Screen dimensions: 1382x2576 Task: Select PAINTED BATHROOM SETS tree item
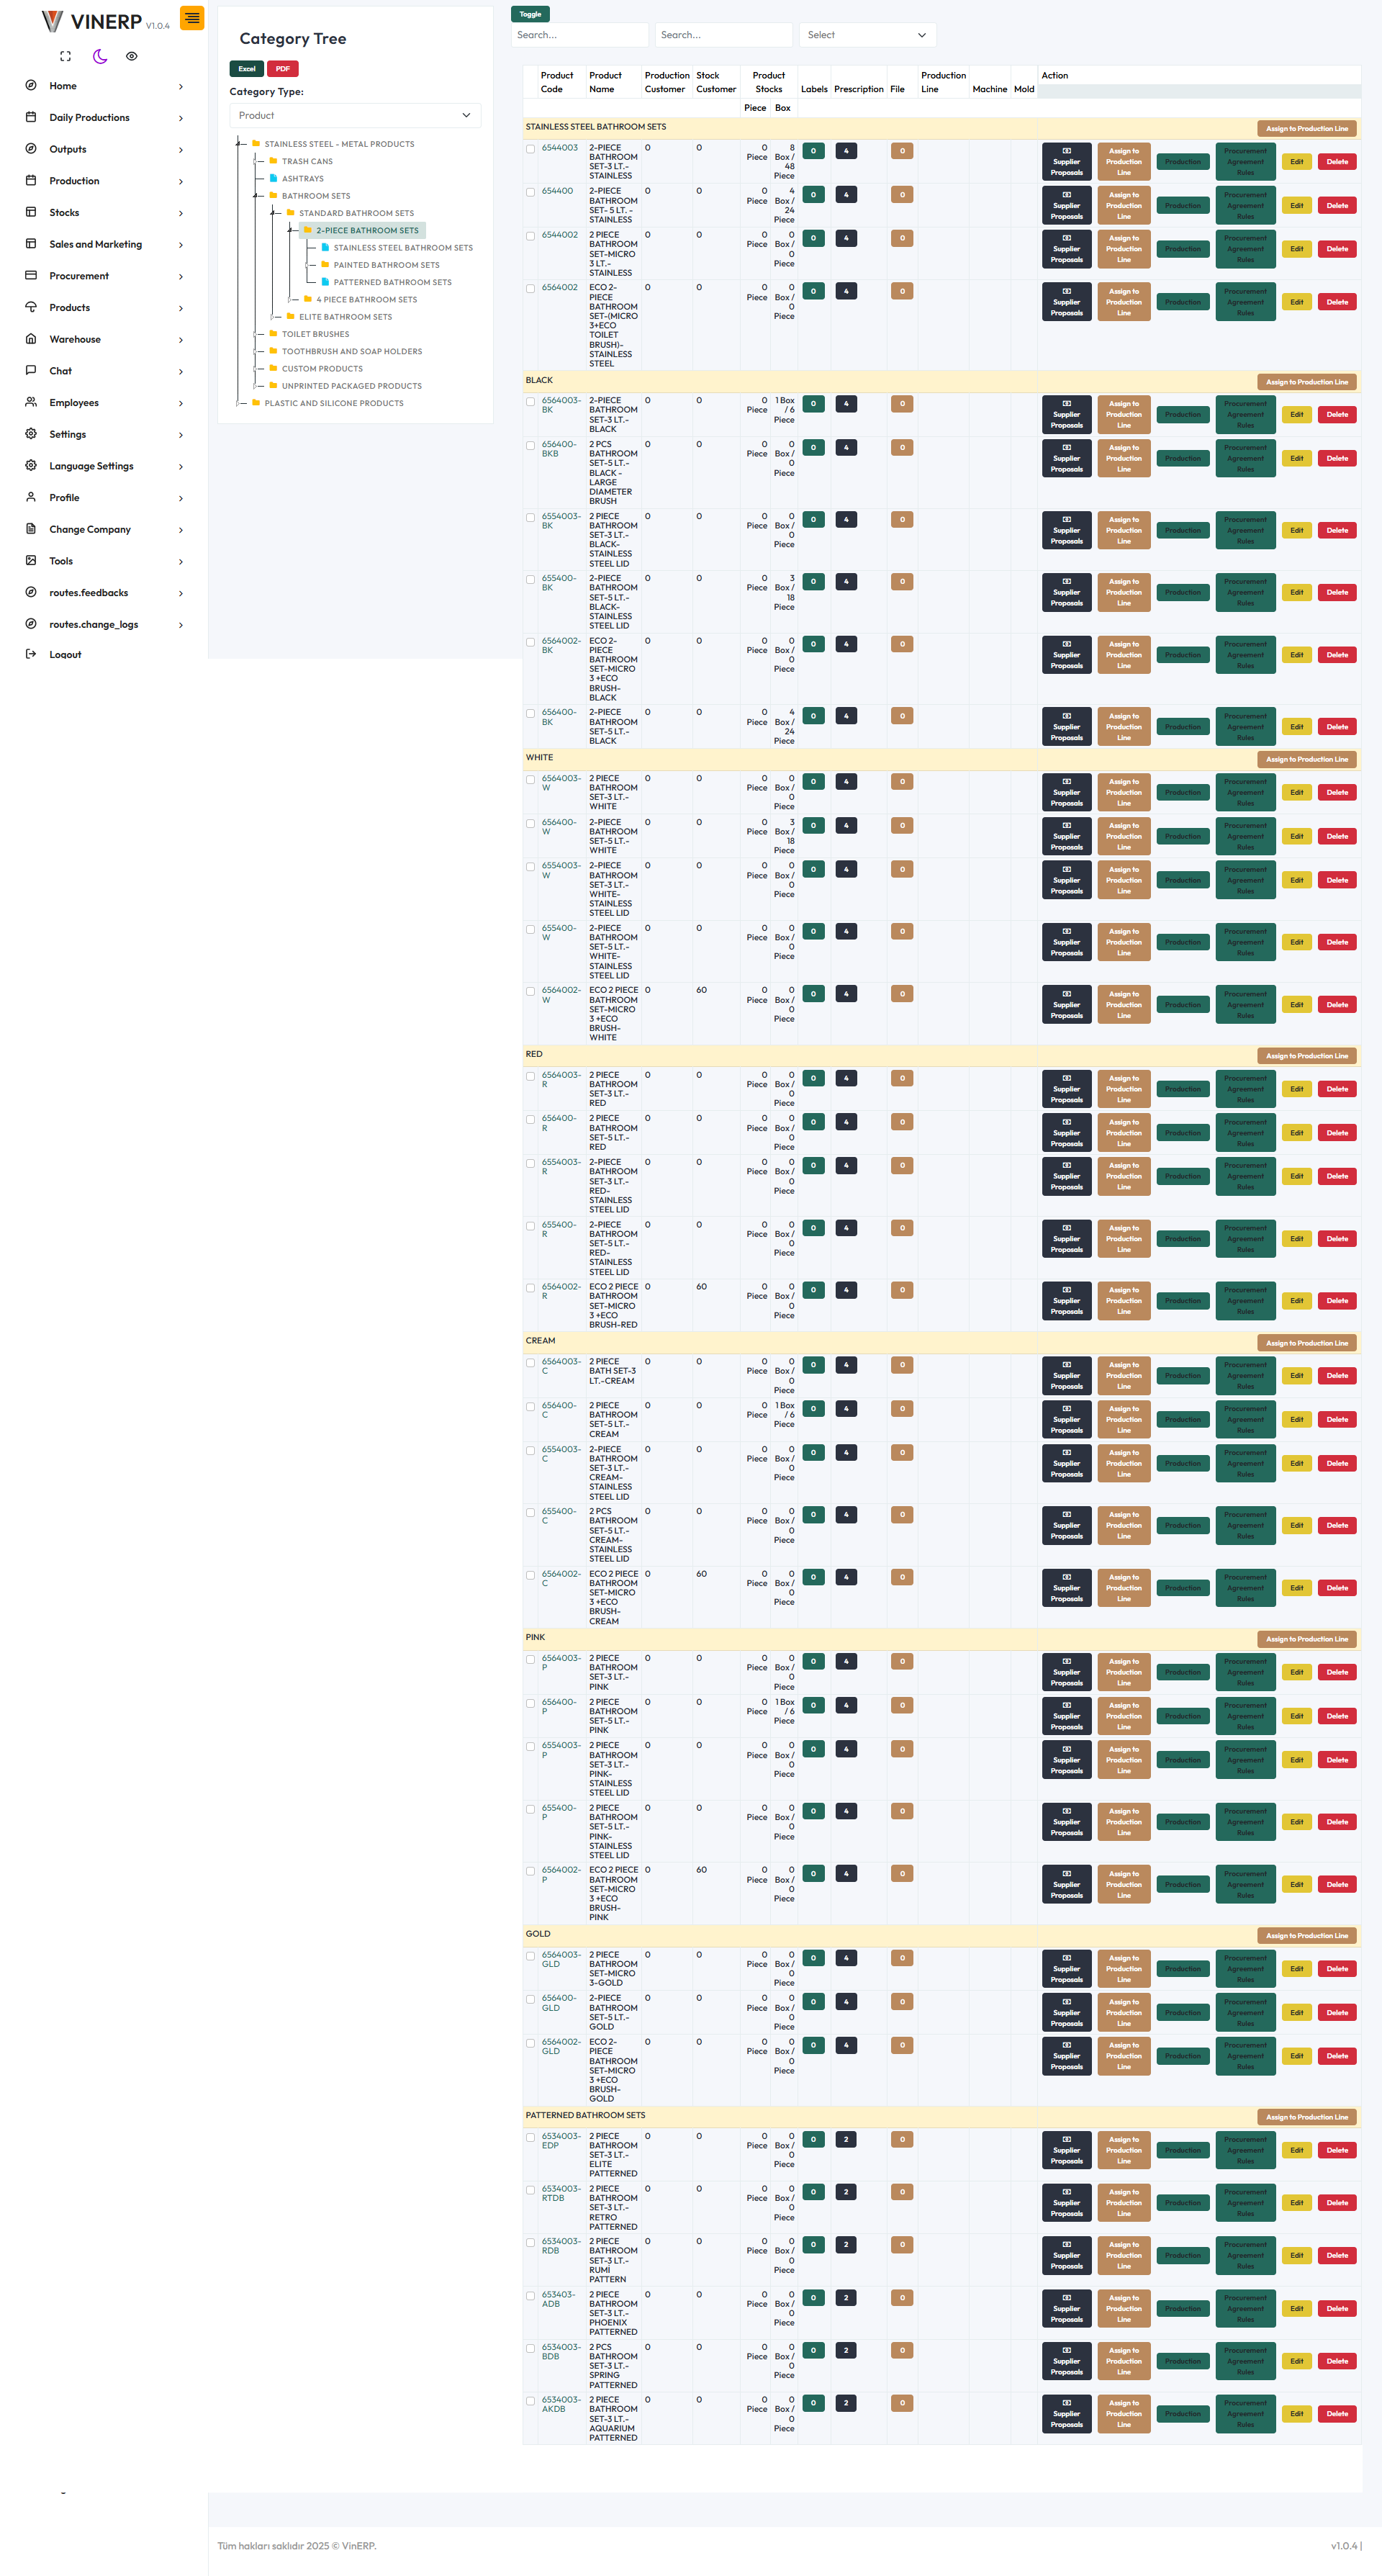coord(386,265)
